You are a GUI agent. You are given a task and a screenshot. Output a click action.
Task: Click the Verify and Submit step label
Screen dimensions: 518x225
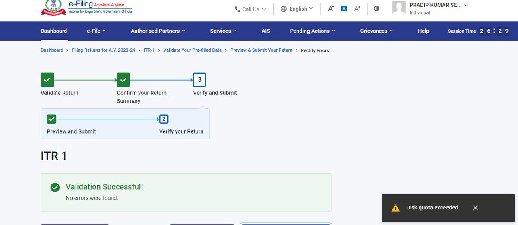[x=215, y=93]
